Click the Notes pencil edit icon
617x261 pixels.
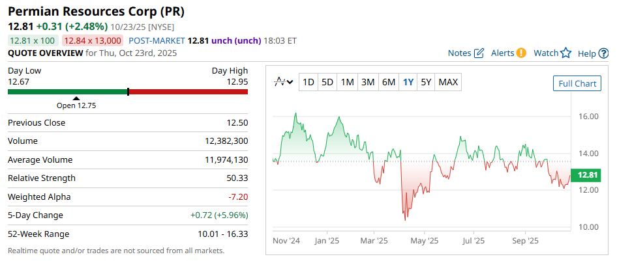coord(479,53)
